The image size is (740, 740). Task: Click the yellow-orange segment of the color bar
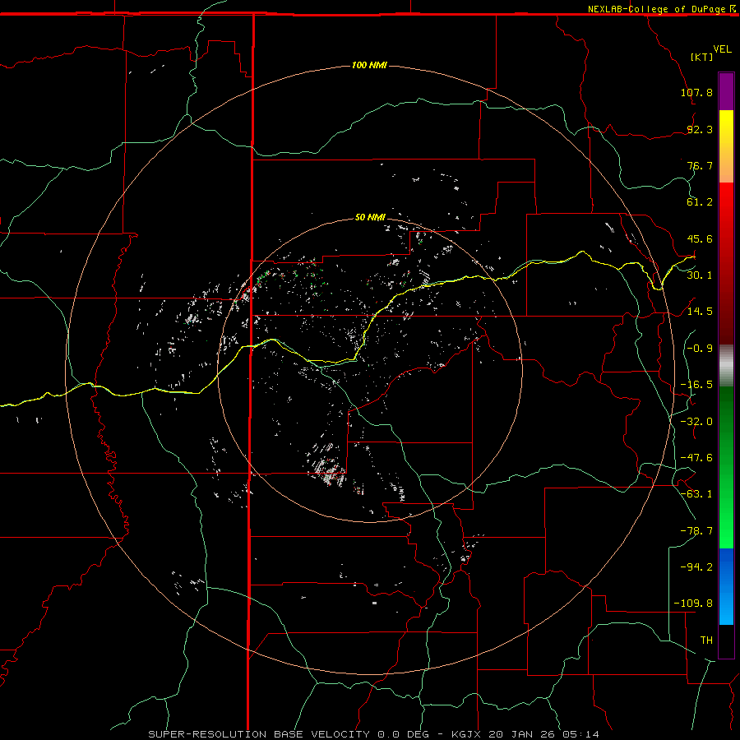point(726,146)
